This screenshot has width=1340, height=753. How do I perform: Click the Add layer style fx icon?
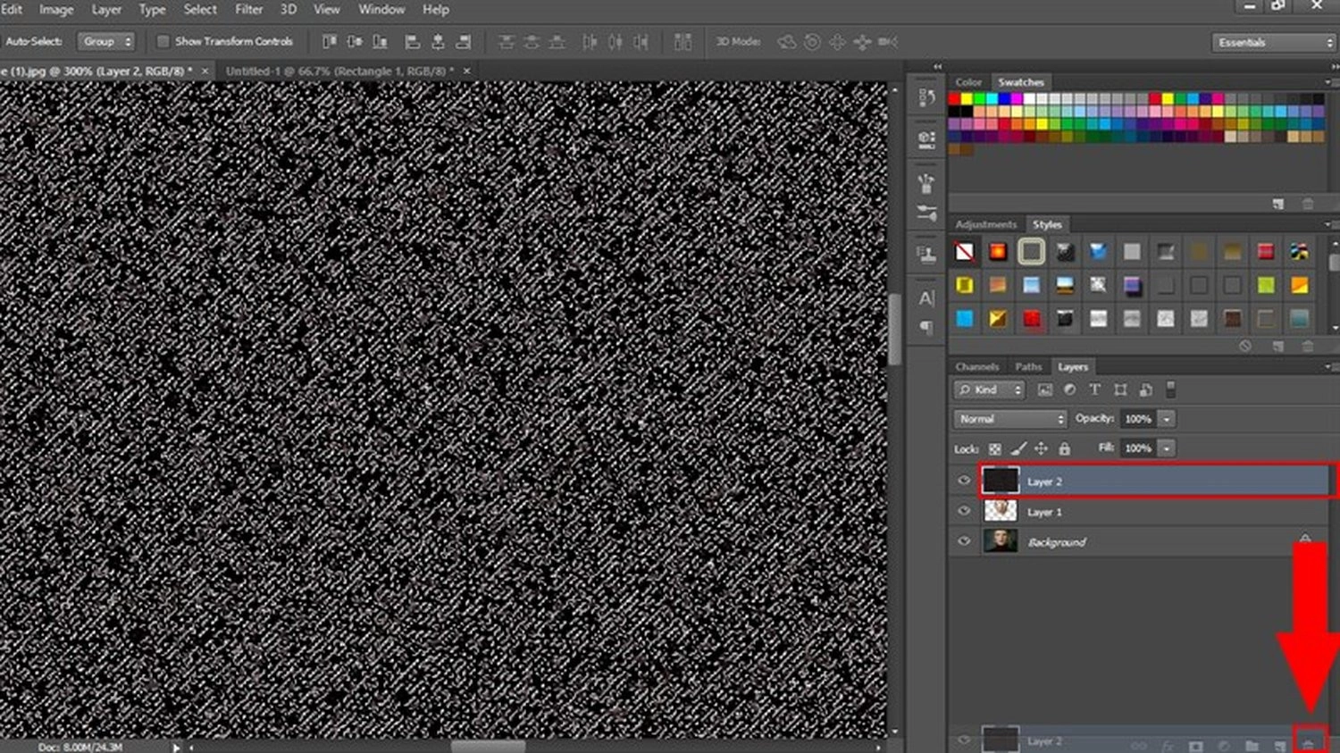[x=1168, y=745]
